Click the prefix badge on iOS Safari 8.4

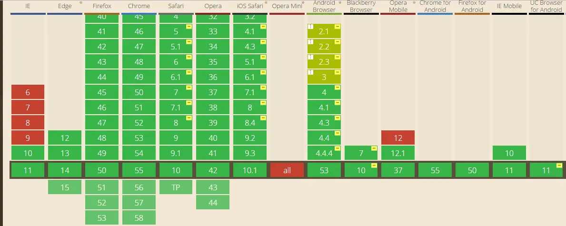coord(263,118)
